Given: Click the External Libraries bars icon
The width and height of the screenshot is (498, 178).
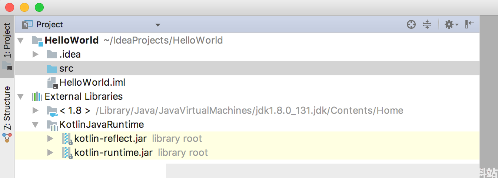Looking at the screenshot, I should pos(37,97).
